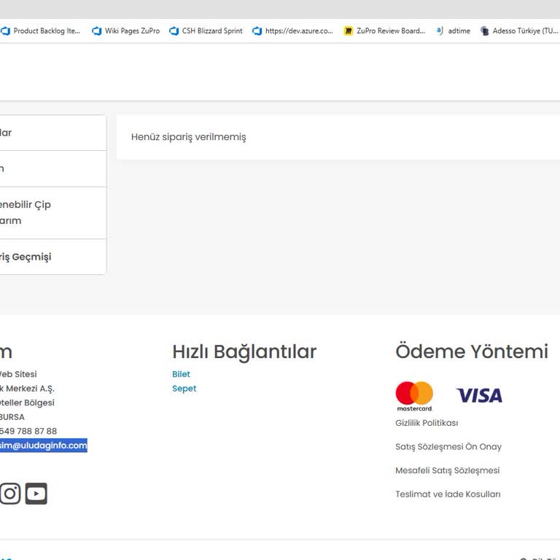560x560 pixels.
Task: Open the Instagram social media icon
Action: tap(9, 494)
